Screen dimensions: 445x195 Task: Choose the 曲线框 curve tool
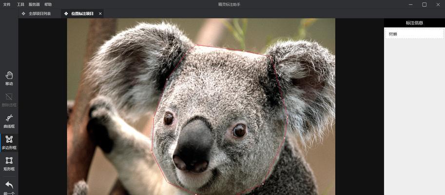coord(9,121)
